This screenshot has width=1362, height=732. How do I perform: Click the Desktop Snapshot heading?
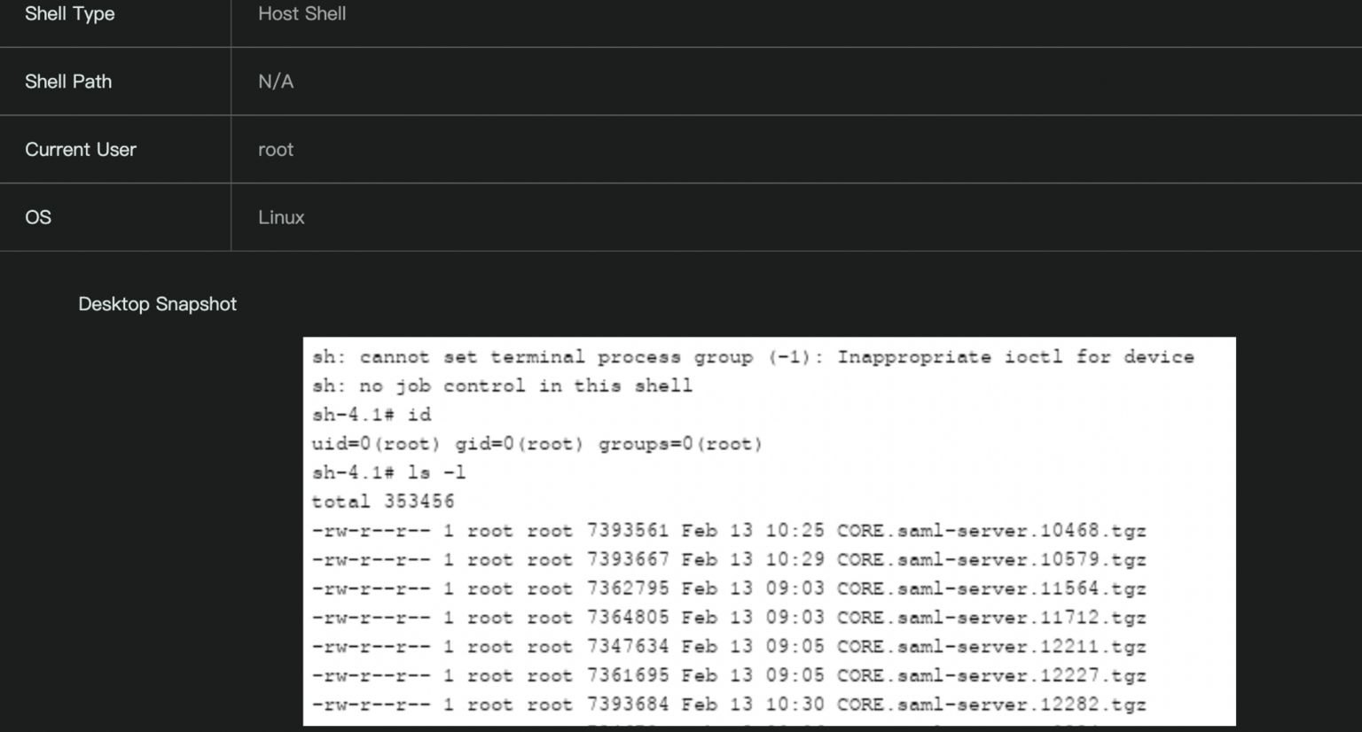pos(157,304)
